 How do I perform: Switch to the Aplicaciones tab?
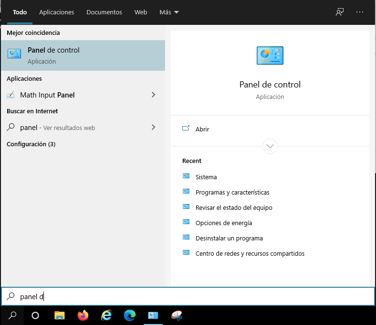pos(57,12)
